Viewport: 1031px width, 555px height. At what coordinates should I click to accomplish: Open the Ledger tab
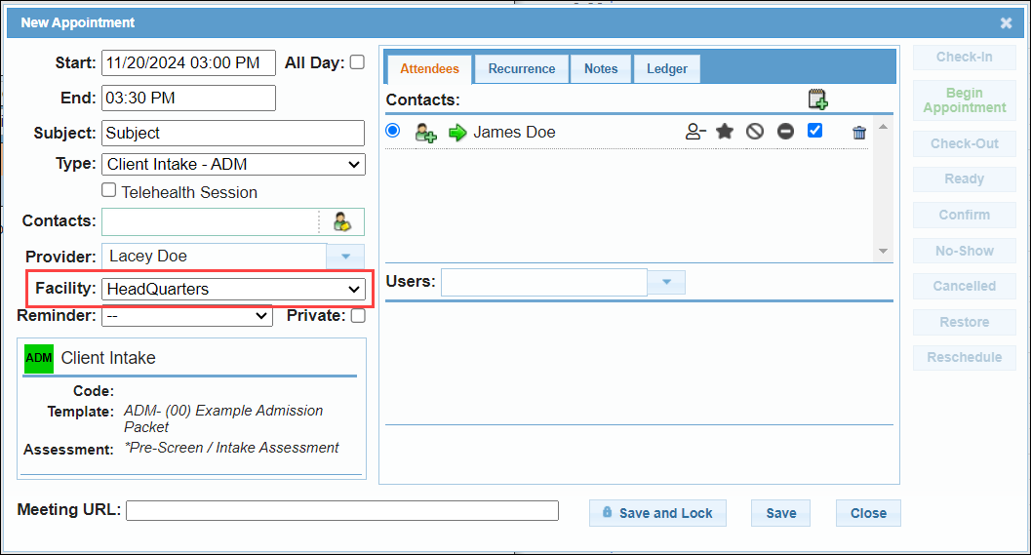pyautogui.click(x=667, y=69)
